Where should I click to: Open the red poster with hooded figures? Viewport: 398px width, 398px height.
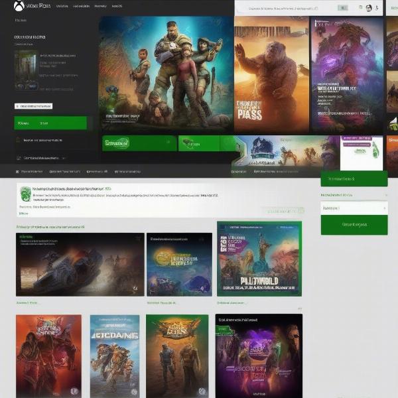[x=48, y=356]
